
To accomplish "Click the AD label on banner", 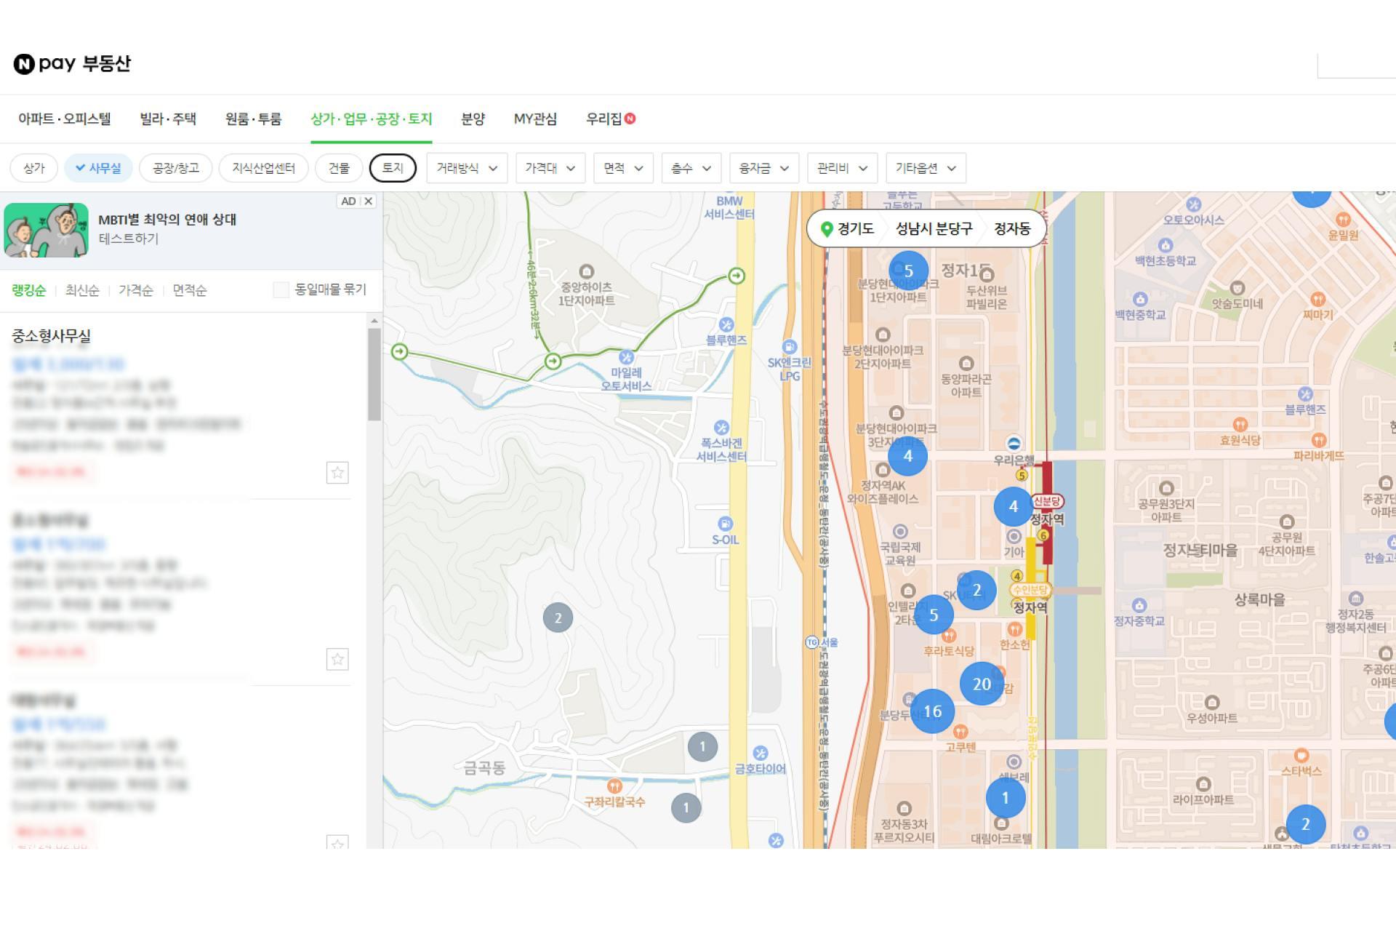I will (x=349, y=201).
